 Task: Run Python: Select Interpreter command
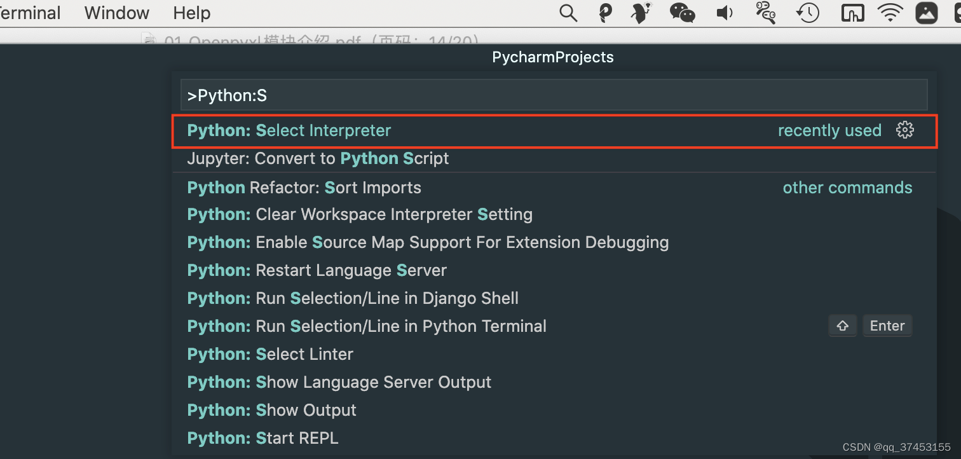coord(288,130)
